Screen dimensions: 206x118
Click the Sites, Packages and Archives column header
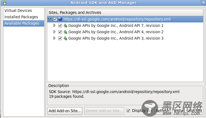pos(125,12)
